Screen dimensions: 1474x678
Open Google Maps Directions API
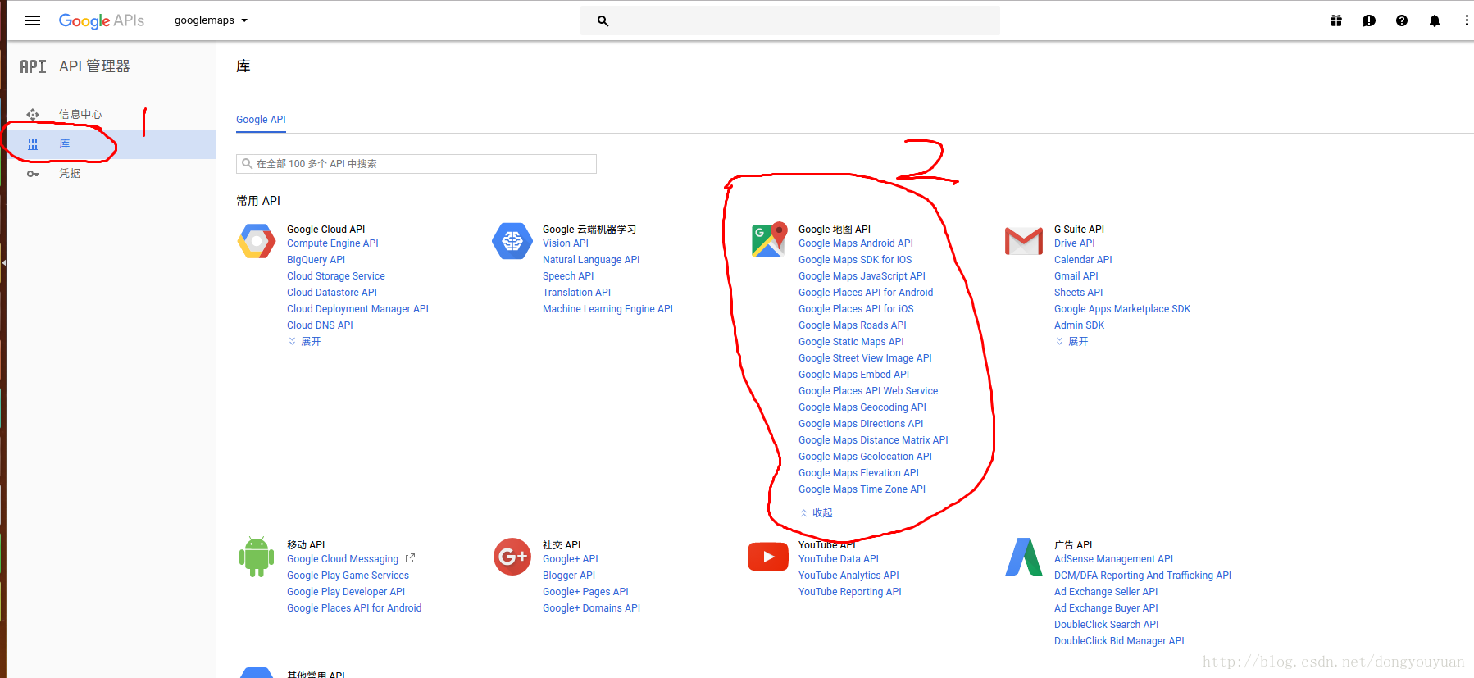(x=861, y=424)
